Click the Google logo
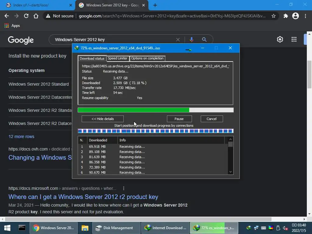 (x=21, y=40)
